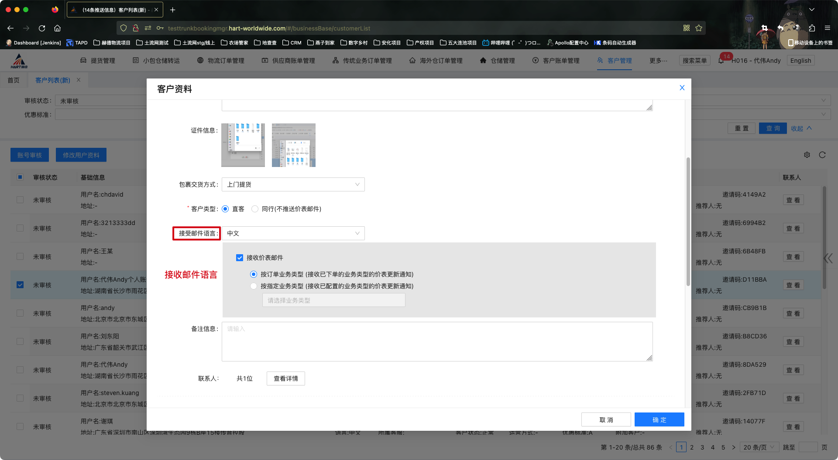The width and height of the screenshot is (838, 460).
Task: Click the table settings gear icon
Action: [x=807, y=155]
